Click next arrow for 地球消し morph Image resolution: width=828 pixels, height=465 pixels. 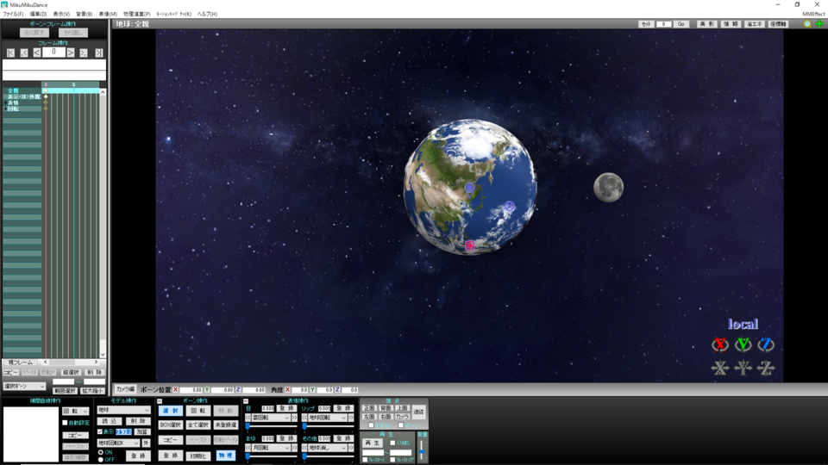(351, 448)
